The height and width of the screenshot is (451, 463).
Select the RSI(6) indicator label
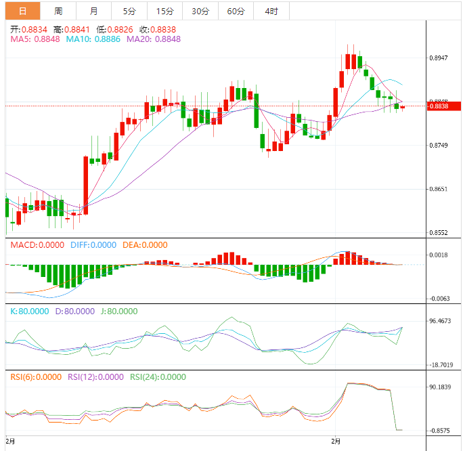point(36,377)
